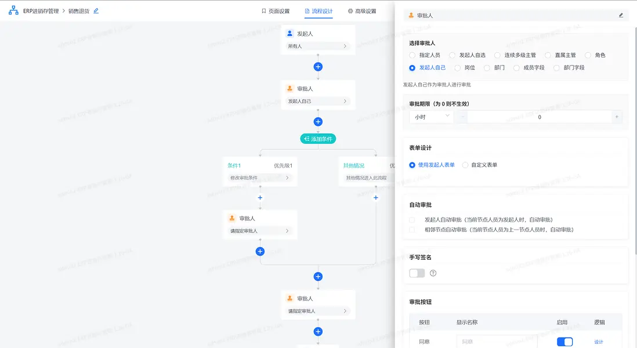Image resolution: width=637 pixels, height=348 pixels.
Task: Click the orange person icon in panel header
Action: 411,16
